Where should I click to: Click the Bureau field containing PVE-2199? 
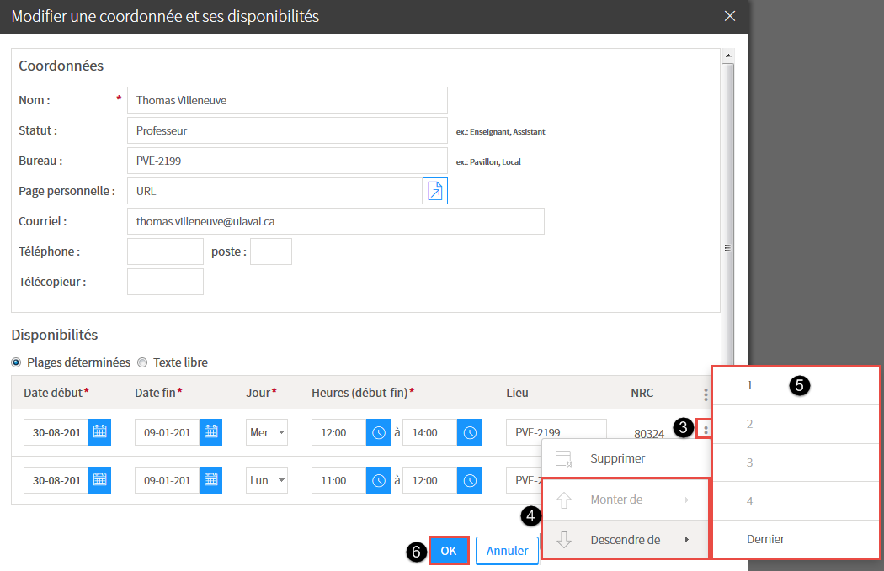pyautogui.click(x=288, y=161)
